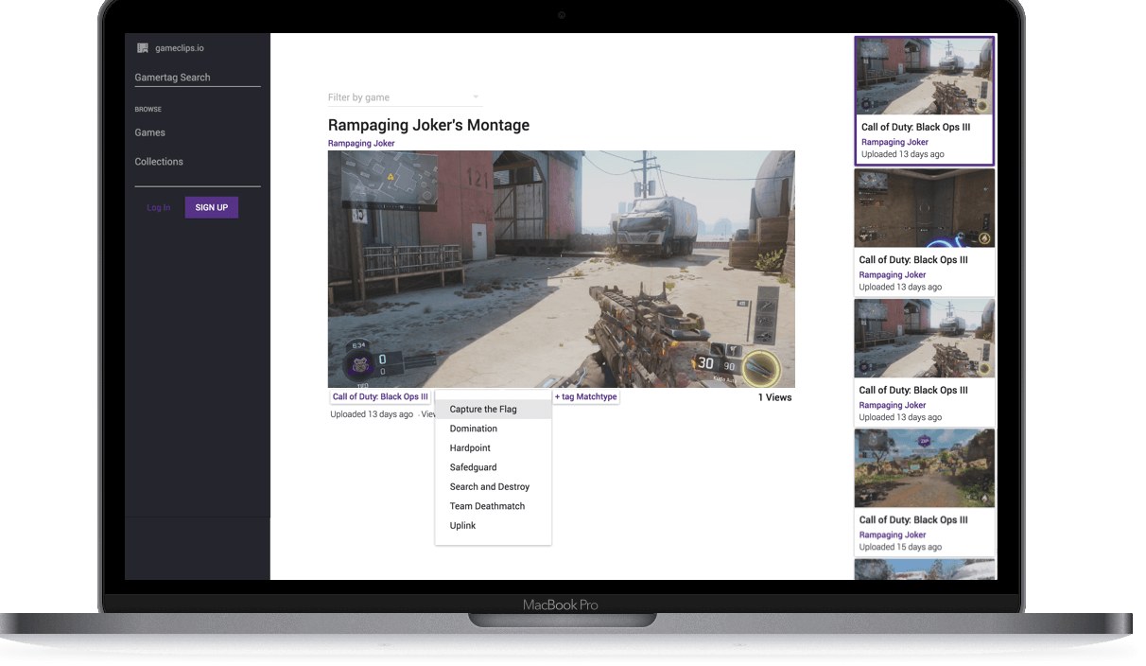Open Rampaging Joker link under the montage title

[x=361, y=144]
